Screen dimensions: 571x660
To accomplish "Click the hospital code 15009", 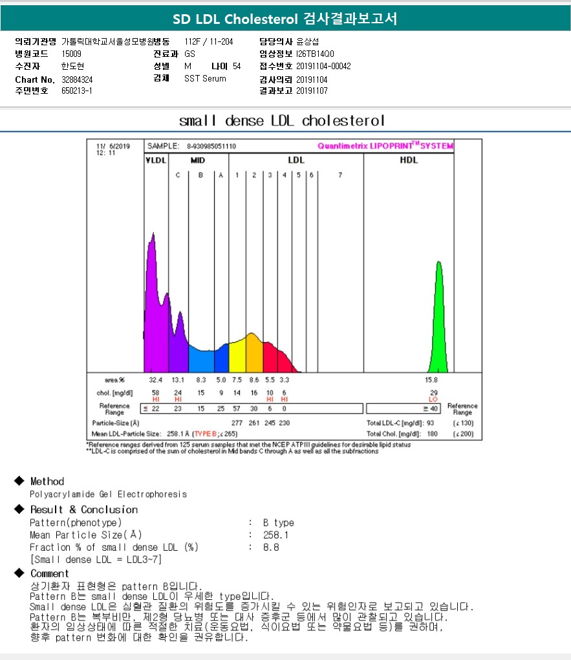I will [71, 54].
